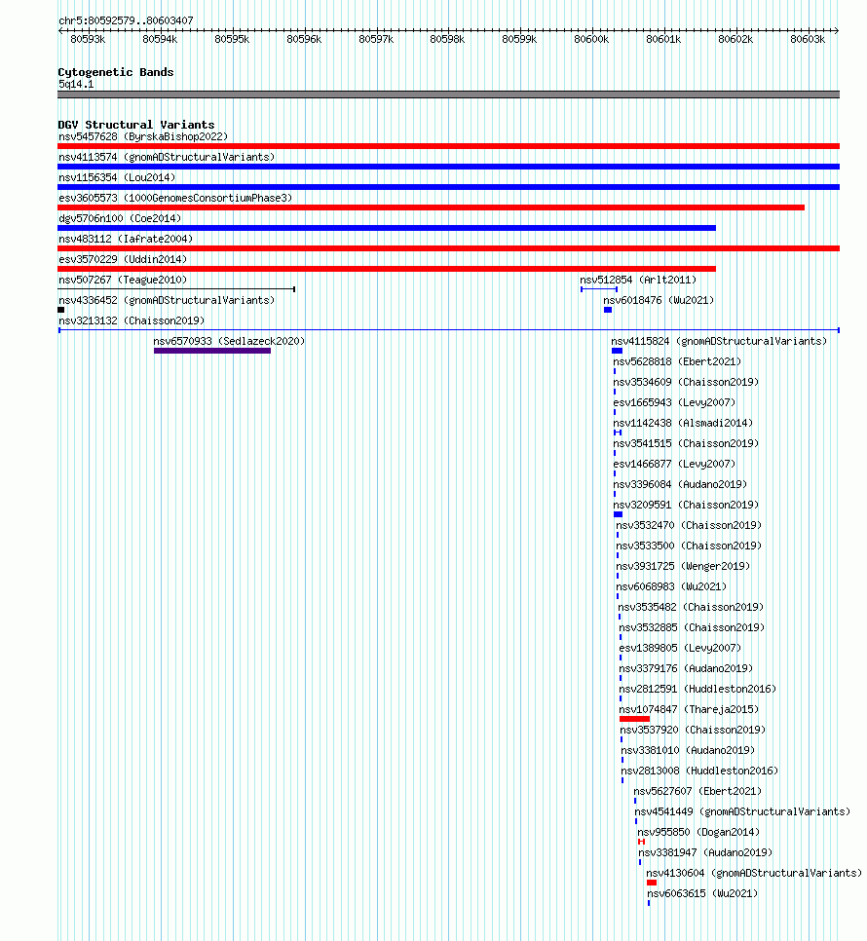Open nsv3931725 (Wenger2019) label
867x941 pixels.
(x=683, y=566)
